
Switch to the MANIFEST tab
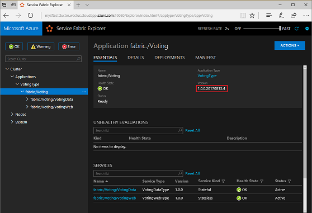coord(206,58)
